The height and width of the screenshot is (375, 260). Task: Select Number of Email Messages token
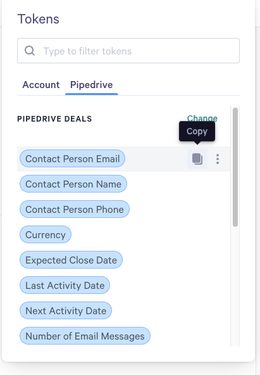pos(85,336)
